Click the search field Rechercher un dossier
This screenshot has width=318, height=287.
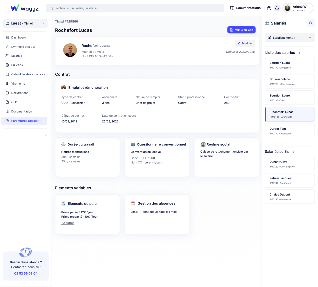pos(135,8)
